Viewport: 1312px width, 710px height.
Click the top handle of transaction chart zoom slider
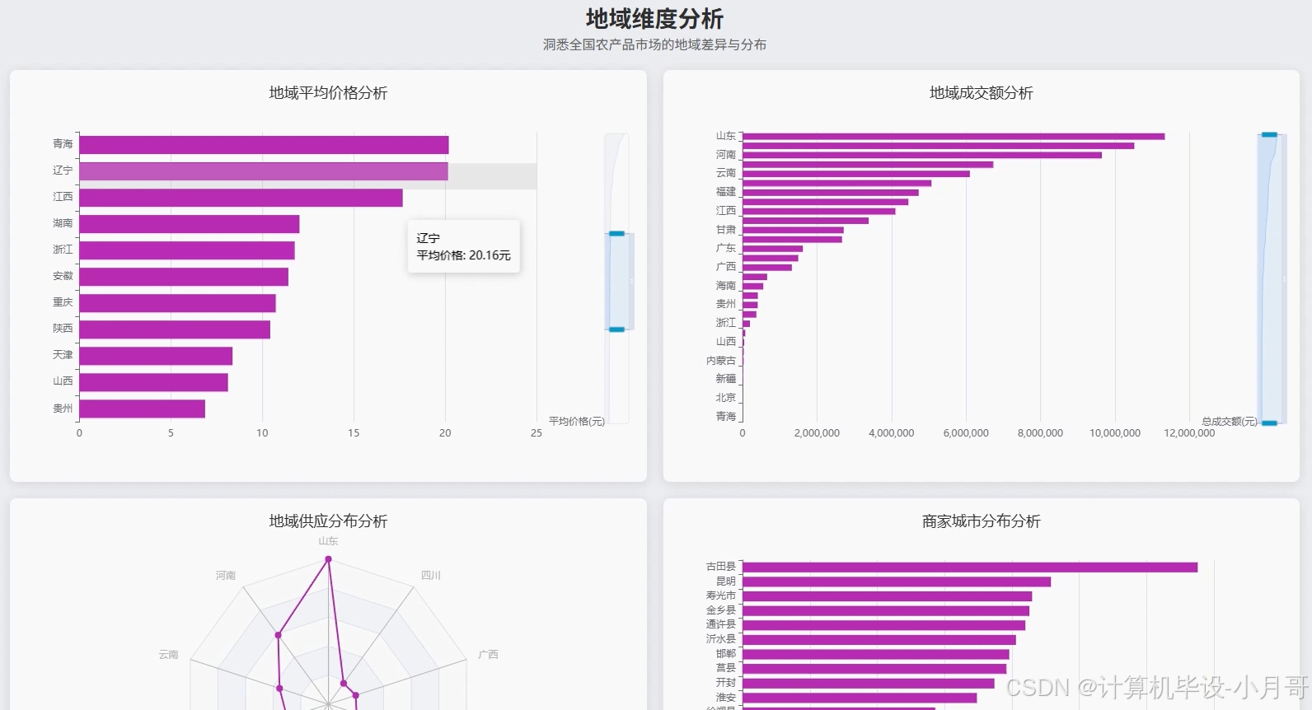point(1269,134)
